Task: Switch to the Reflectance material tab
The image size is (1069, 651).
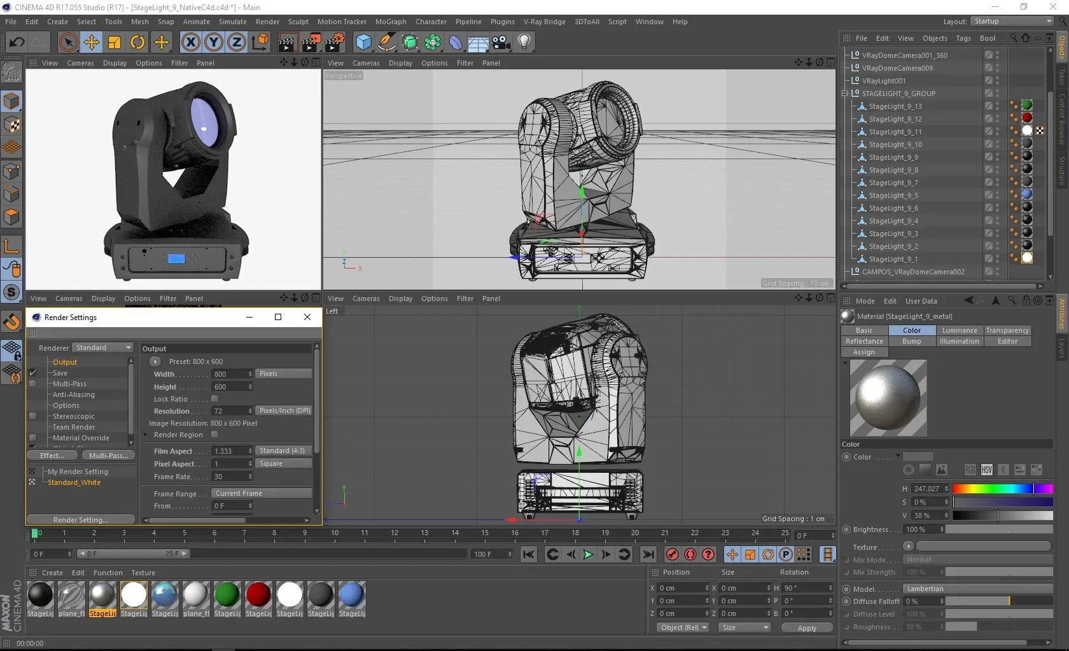Action: (864, 341)
